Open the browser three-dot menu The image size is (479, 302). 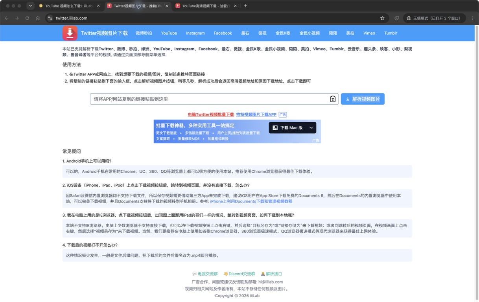(x=472, y=18)
